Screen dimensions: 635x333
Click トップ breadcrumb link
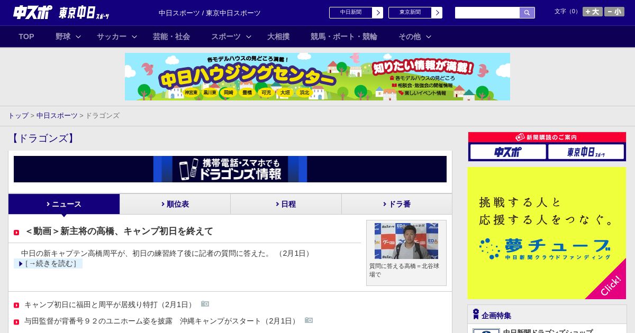(18, 115)
